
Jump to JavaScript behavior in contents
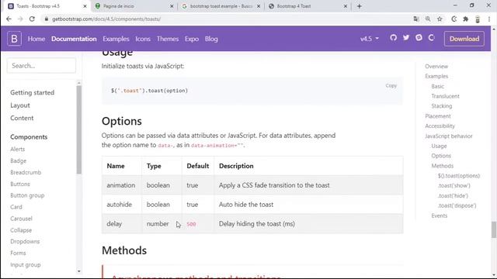point(449,136)
